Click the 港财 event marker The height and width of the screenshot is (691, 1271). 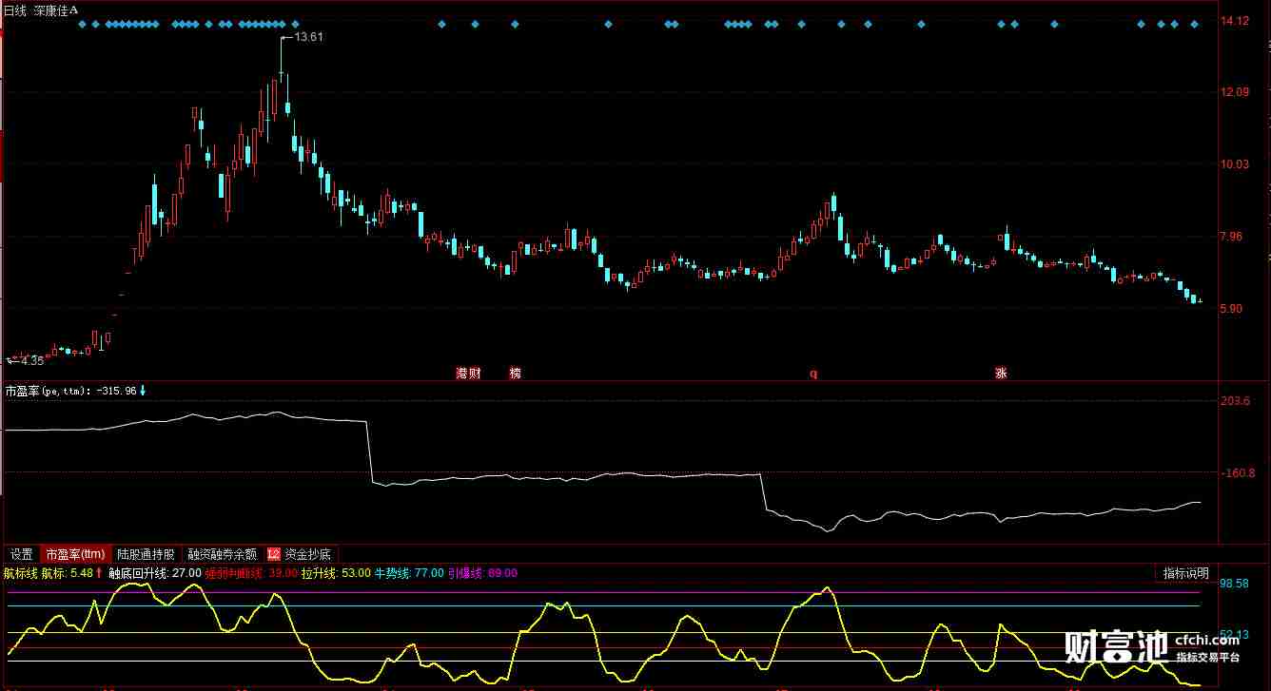(x=468, y=374)
